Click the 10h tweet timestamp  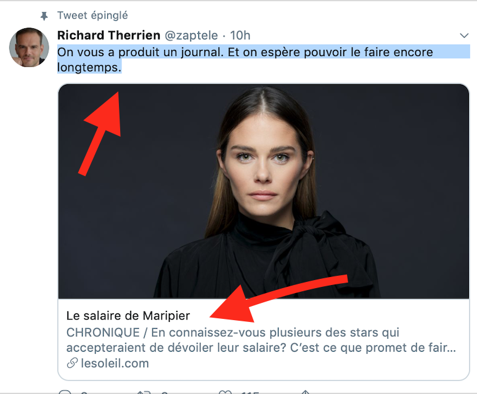click(240, 36)
